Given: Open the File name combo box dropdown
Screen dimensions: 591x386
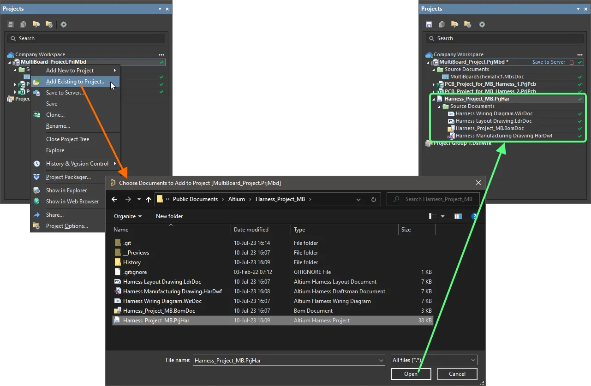Looking at the screenshot, I should (x=381, y=360).
